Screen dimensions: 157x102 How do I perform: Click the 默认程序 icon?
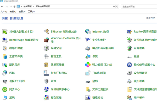click(5, 65)
